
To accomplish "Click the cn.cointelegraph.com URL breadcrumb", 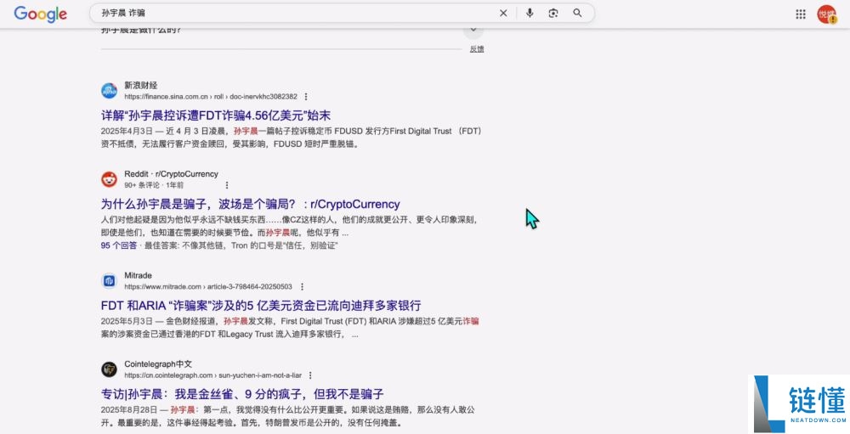I will pyautogui.click(x=212, y=375).
